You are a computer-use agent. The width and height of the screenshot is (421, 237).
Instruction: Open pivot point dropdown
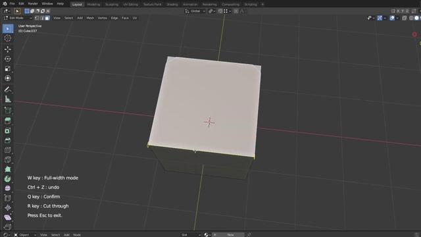coord(212,11)
